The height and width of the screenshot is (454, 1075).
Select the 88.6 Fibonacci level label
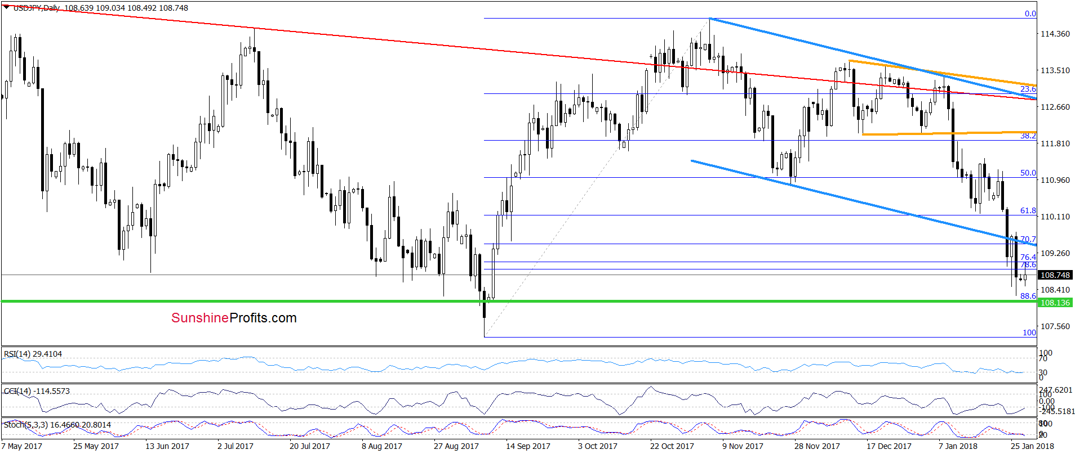pos(1028,296)
